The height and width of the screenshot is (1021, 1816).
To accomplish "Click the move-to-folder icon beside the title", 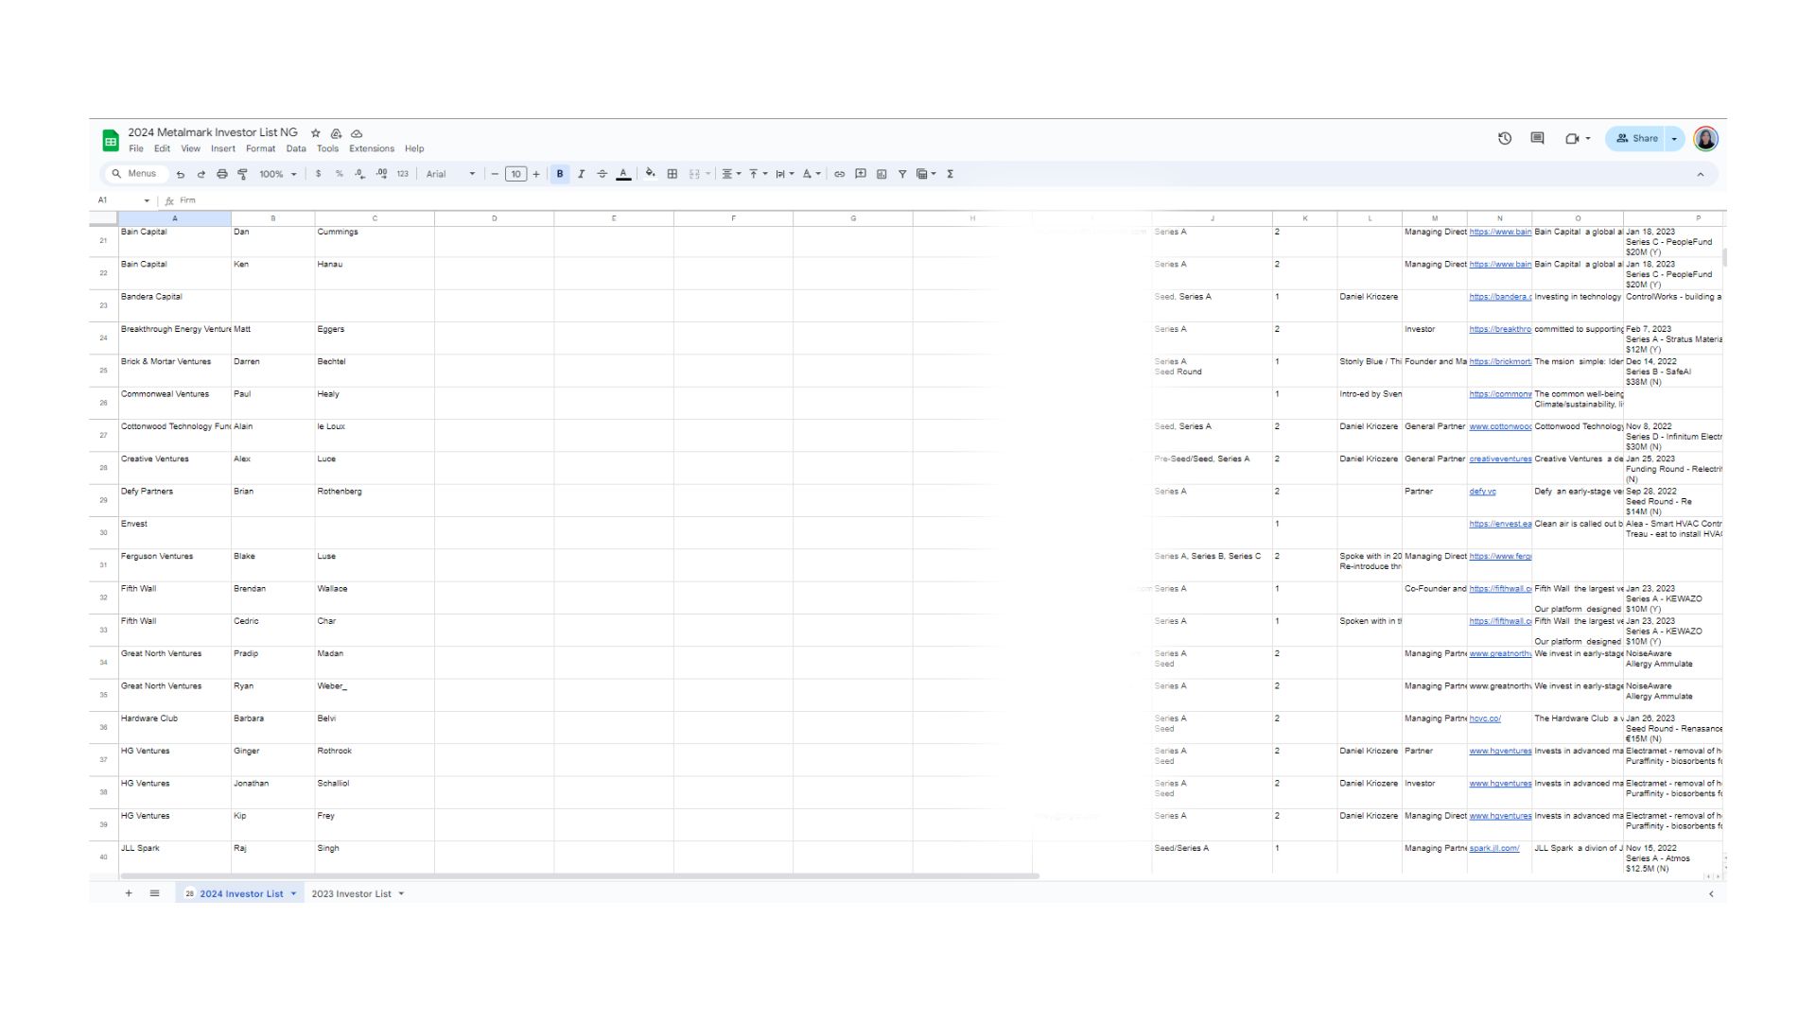I will 336,133.
